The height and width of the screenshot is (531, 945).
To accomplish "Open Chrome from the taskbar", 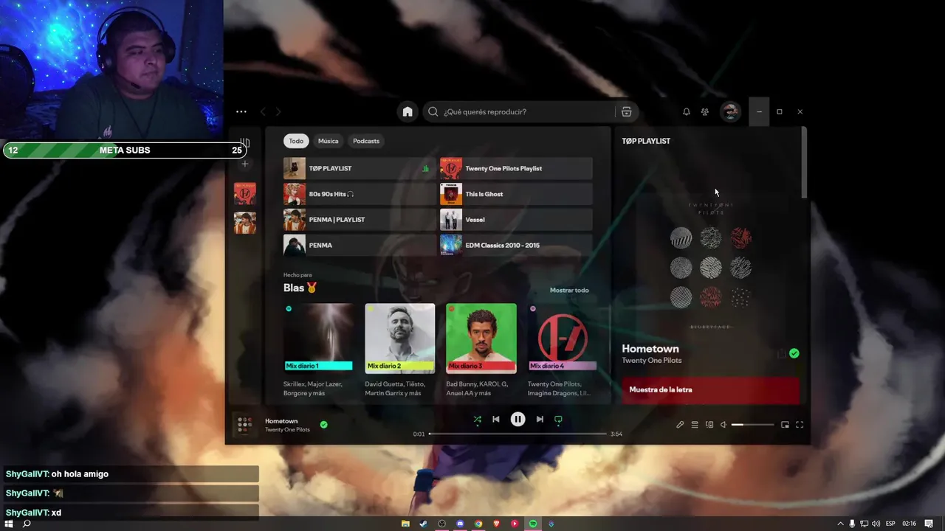I will pyautogui.click(x=478, y=524).
